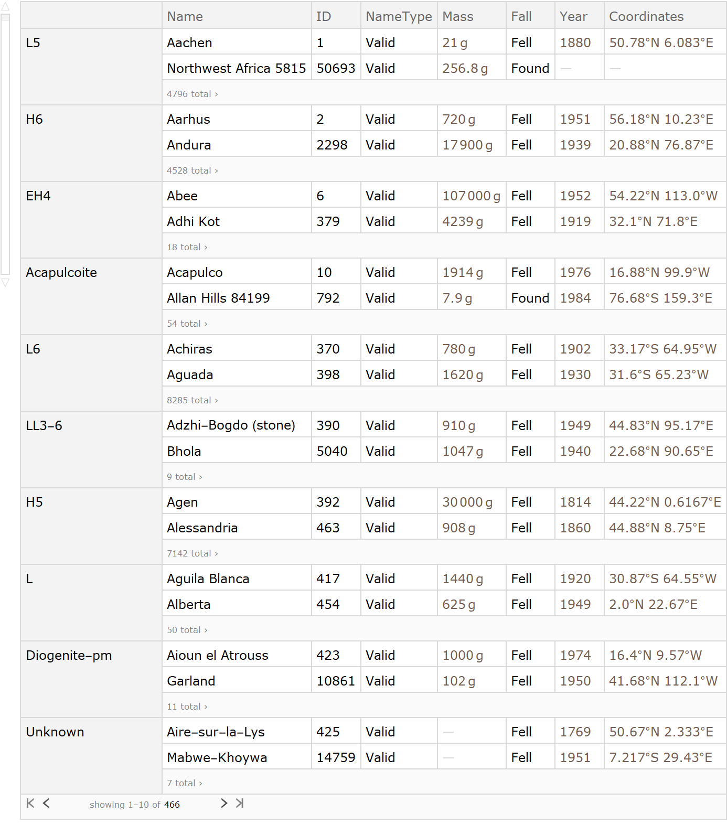Select the Name column header
The image size is (727, 835).
[185, 16]
